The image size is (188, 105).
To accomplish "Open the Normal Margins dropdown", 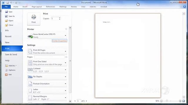I will click(47, 98).
